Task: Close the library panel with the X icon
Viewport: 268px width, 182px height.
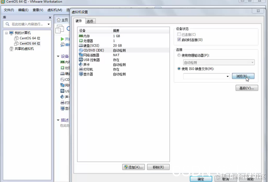Action: pos(50,17)
